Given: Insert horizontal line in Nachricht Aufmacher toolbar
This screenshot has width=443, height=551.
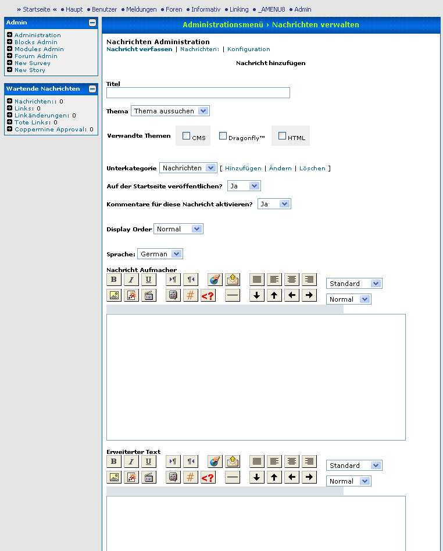Looking at the screenshot, I should (233, 295).
